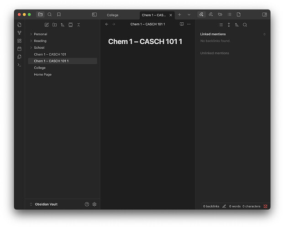Expand the Reading folder

(x=63, y=41)
